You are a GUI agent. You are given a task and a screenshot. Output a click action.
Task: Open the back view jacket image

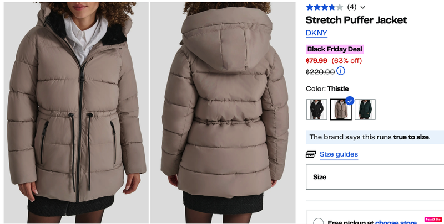click(223, 113)
